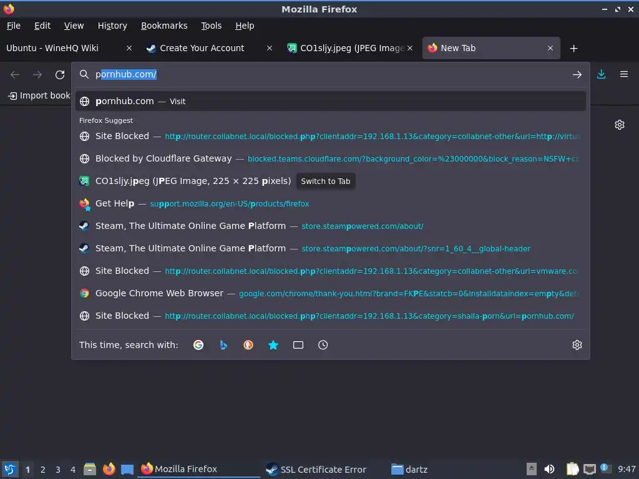This screenshot has height=479, width=639.
Task: Click the Go arrow in the address bar
Action: point(577,75)
